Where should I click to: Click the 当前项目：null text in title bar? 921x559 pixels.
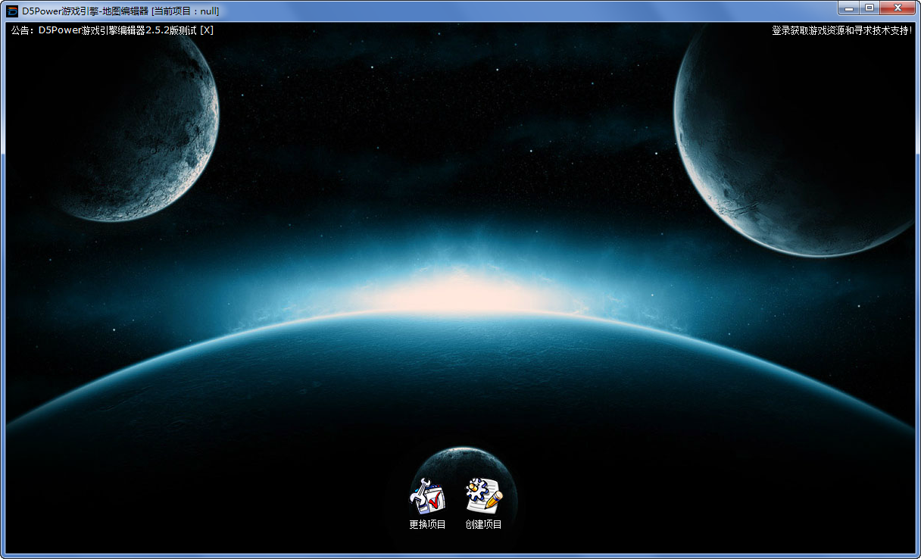coord(186,11)
